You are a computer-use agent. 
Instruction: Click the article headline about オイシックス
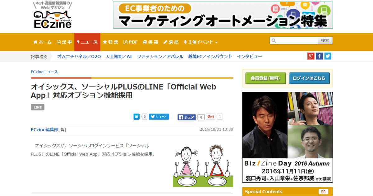[x=123, y=91]
